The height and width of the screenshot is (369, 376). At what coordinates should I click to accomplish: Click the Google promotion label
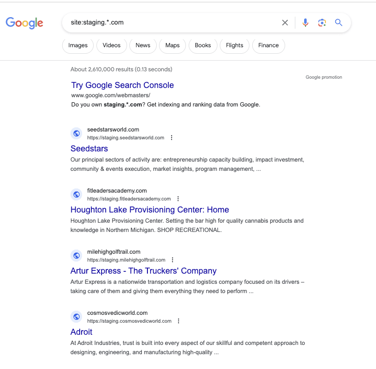[x=323, y=77]
